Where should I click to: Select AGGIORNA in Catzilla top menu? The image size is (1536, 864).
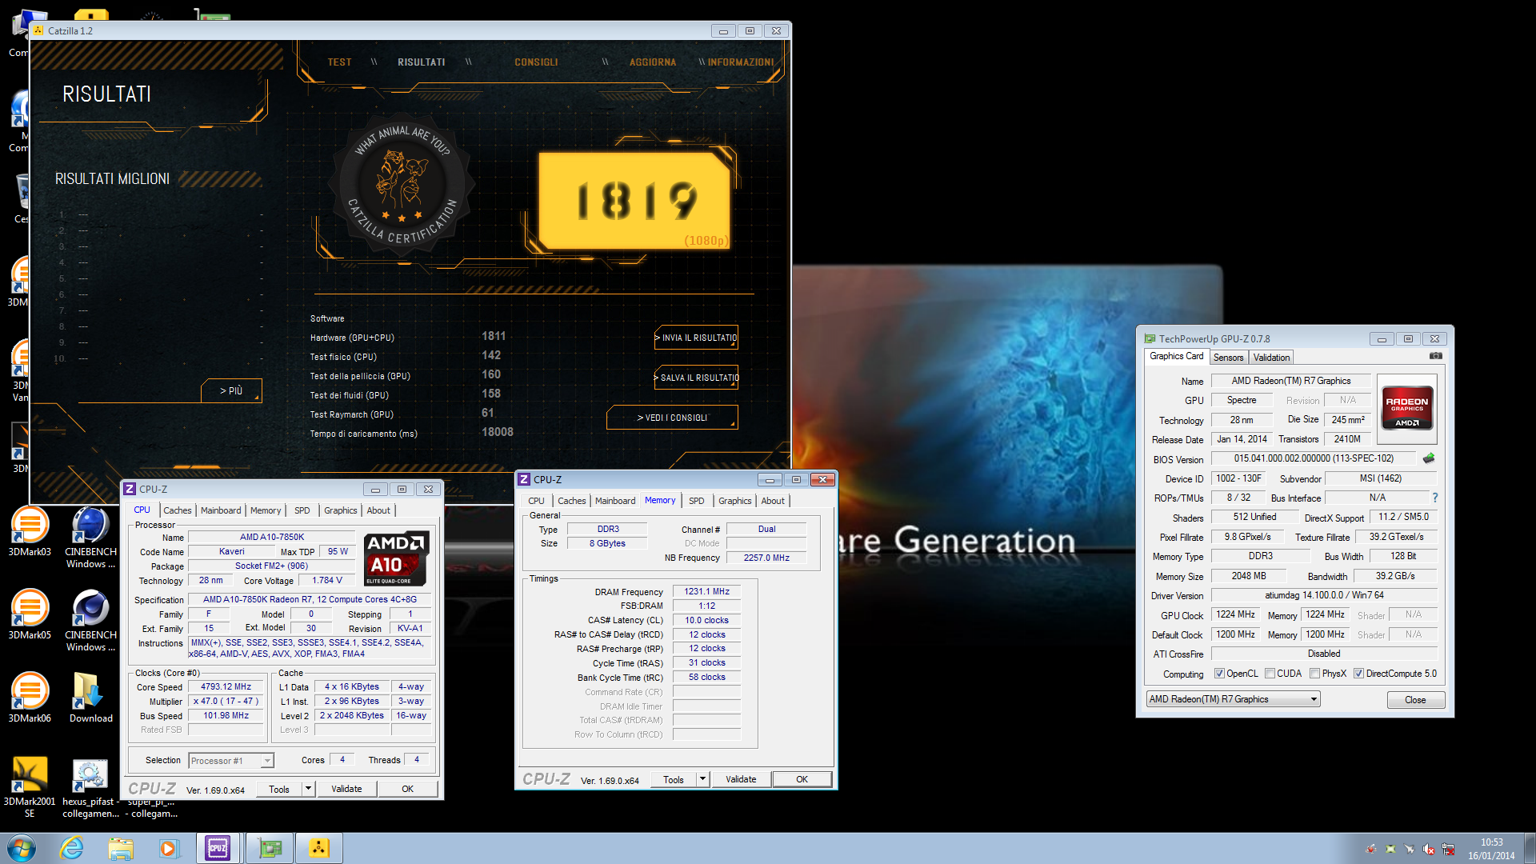653,62
